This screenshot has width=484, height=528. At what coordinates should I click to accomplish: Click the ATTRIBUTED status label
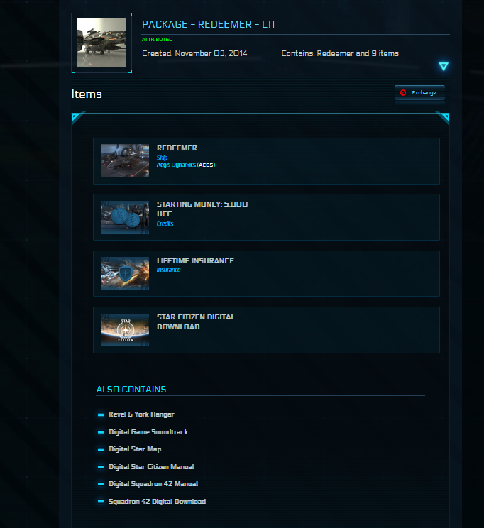[x=158, y=40]
